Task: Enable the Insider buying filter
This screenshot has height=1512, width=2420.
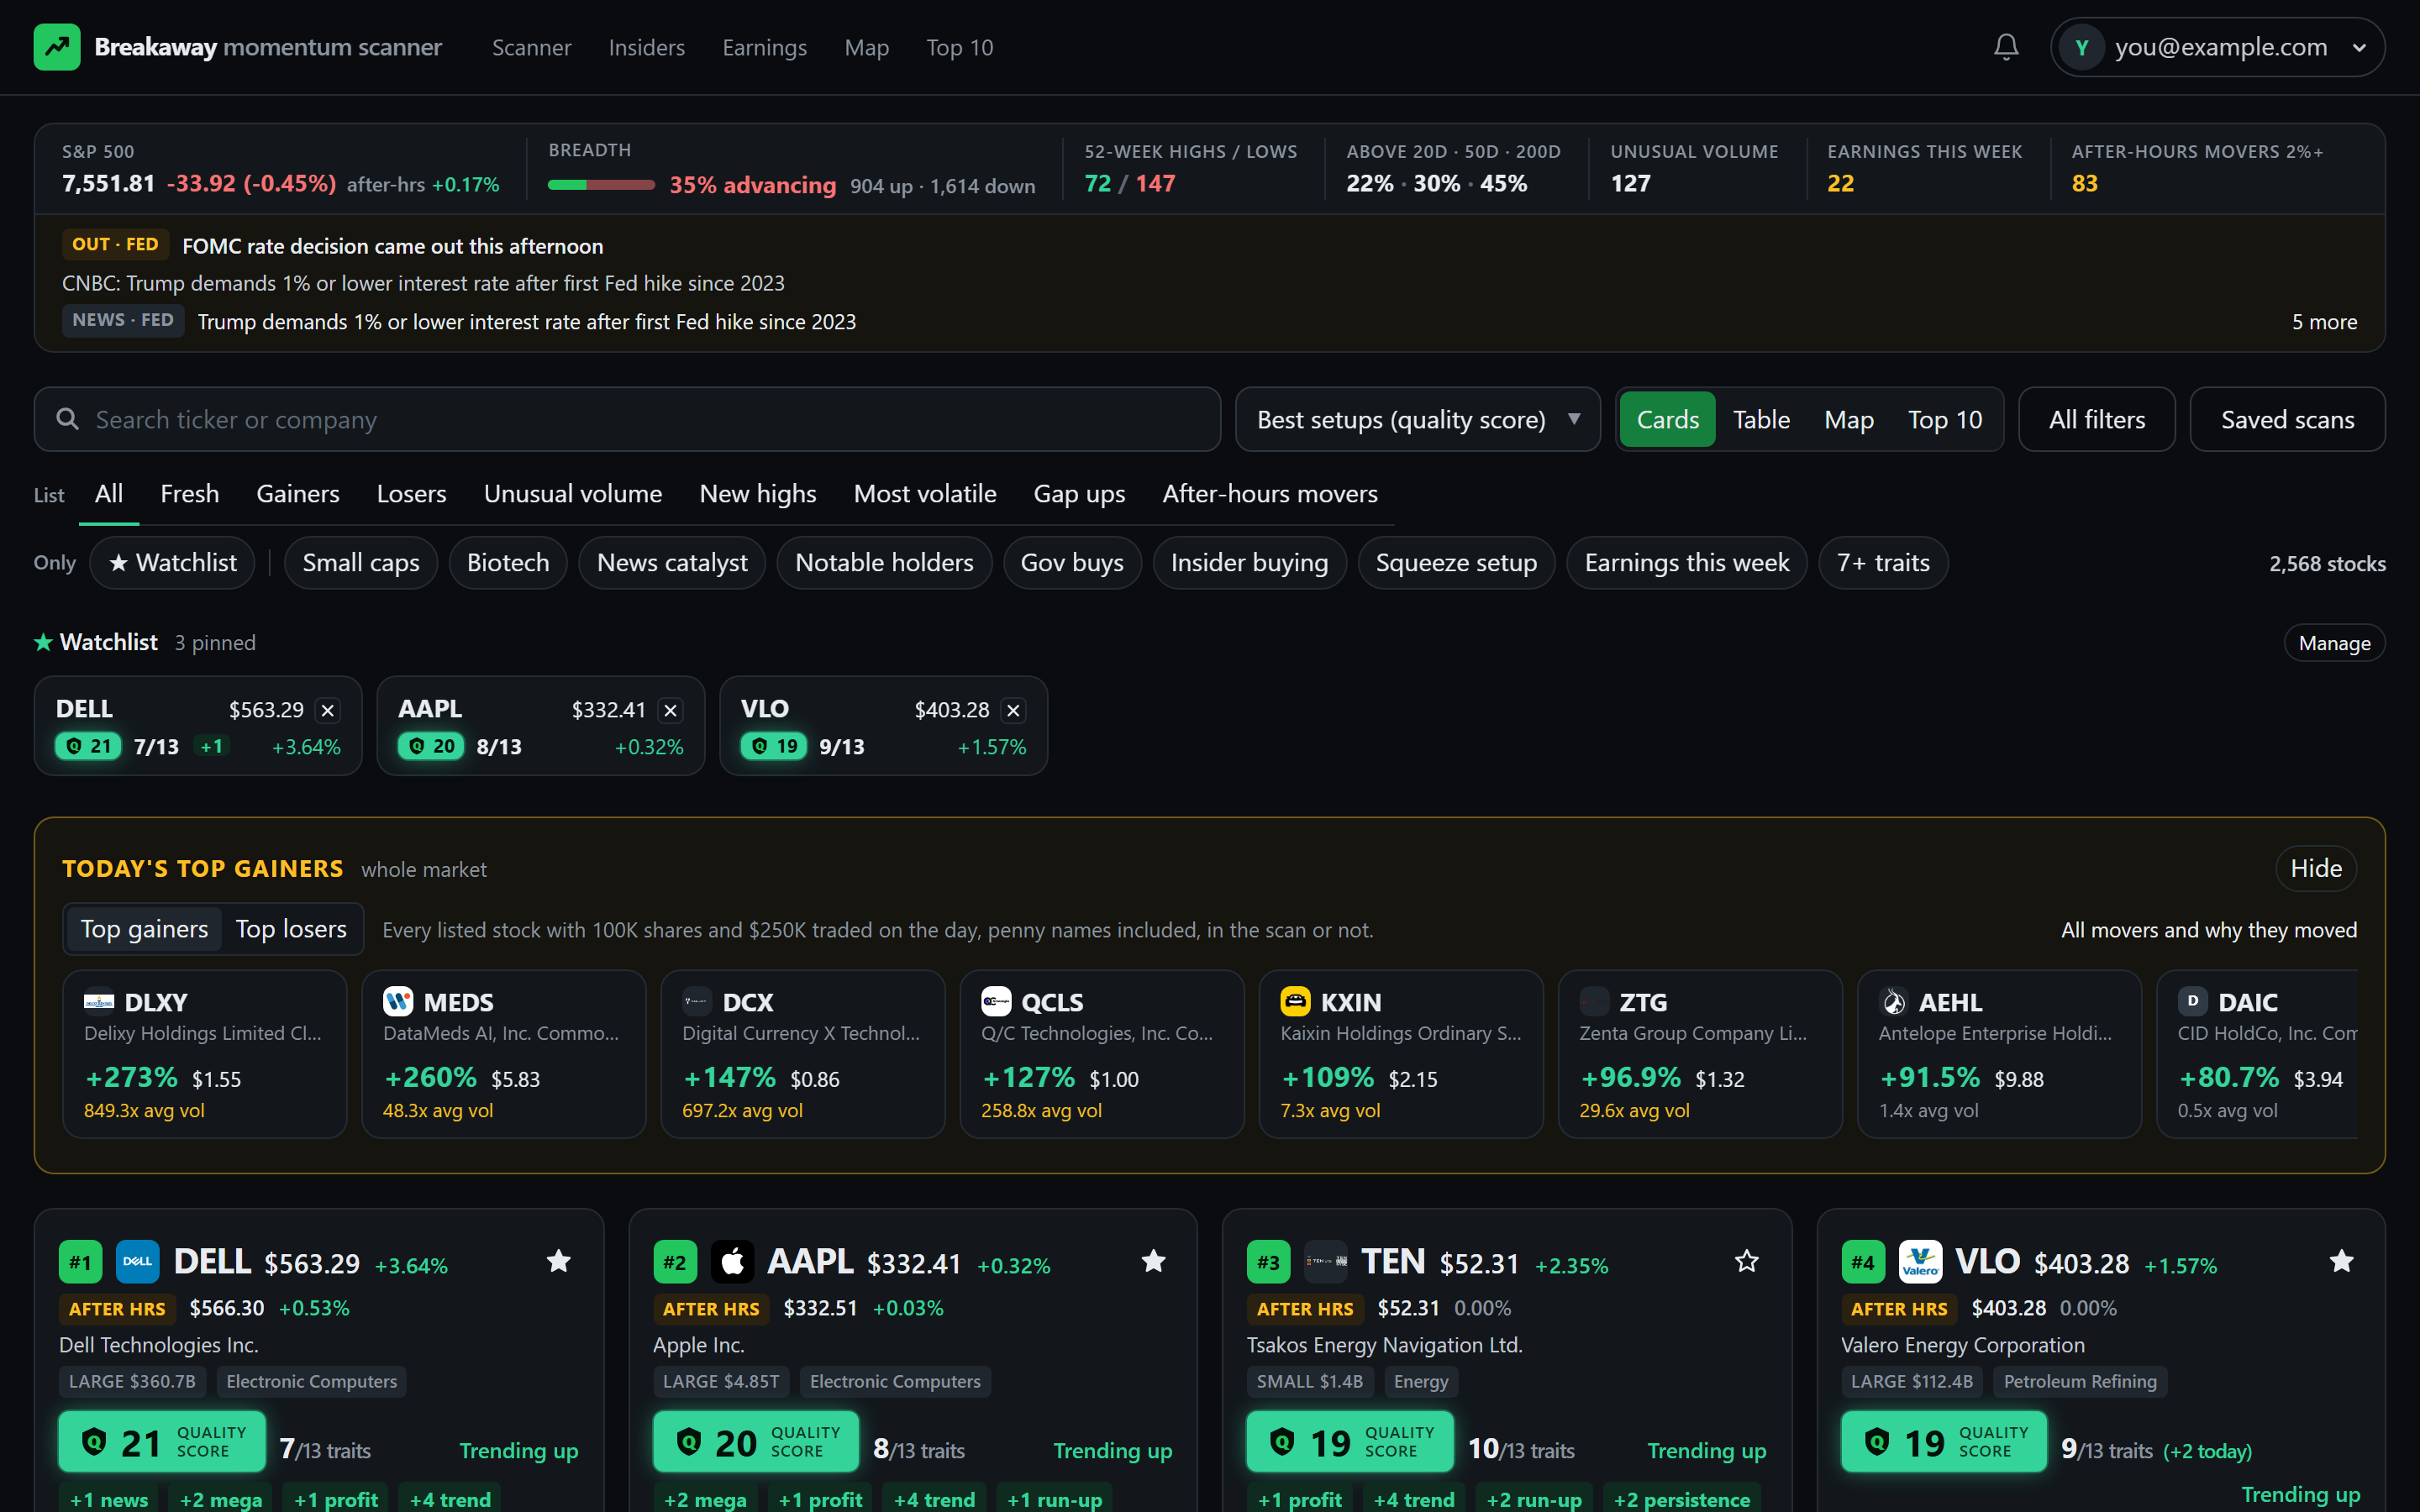Action: tap(1249, 563)
